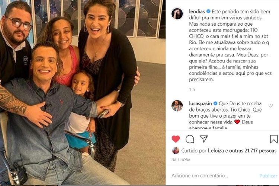279x186 pixels.
Task: Unlike the post via red heart icon
Action: [176, 139]
